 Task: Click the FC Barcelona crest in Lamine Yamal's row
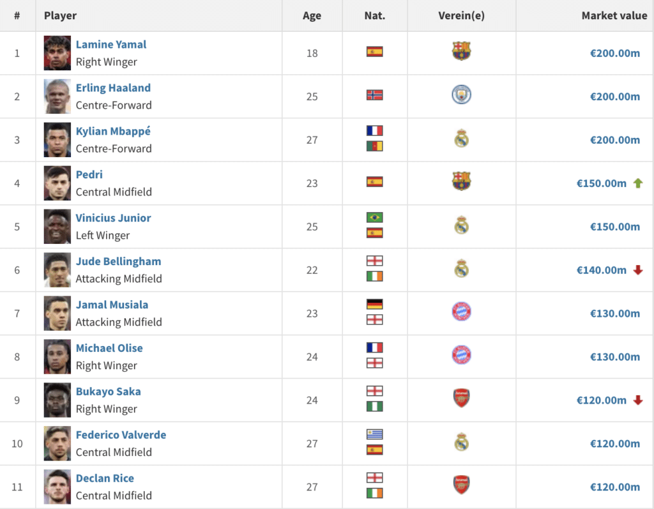point(461,51)
